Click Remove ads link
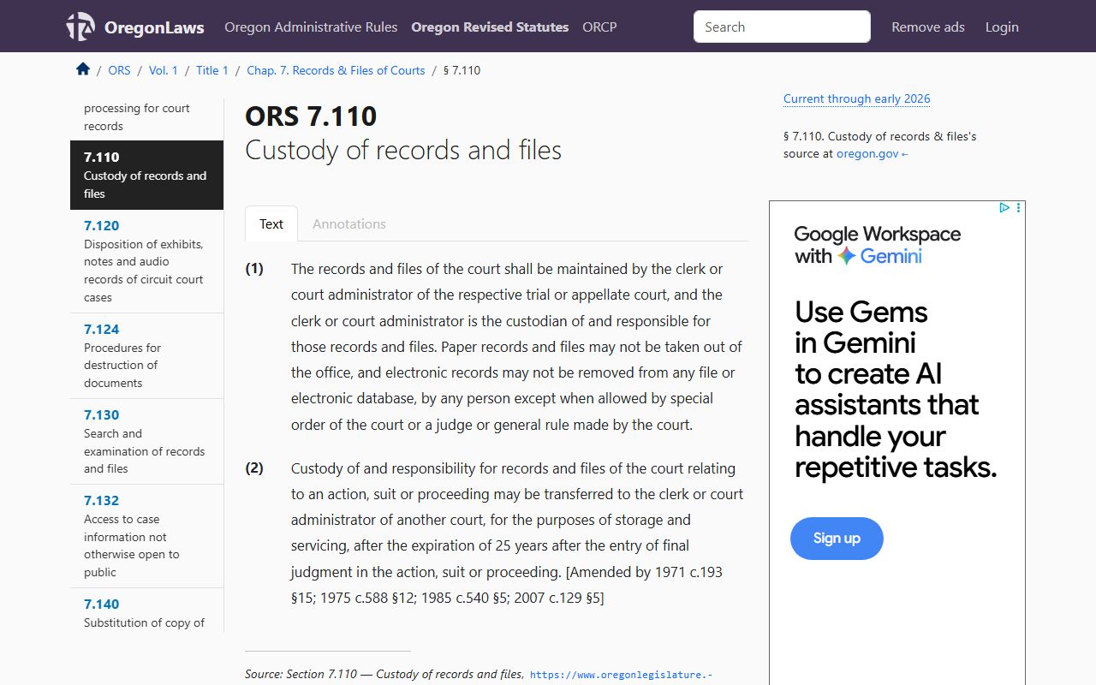Viewport: 1096px width, 685px height. (x=928, y=27)
